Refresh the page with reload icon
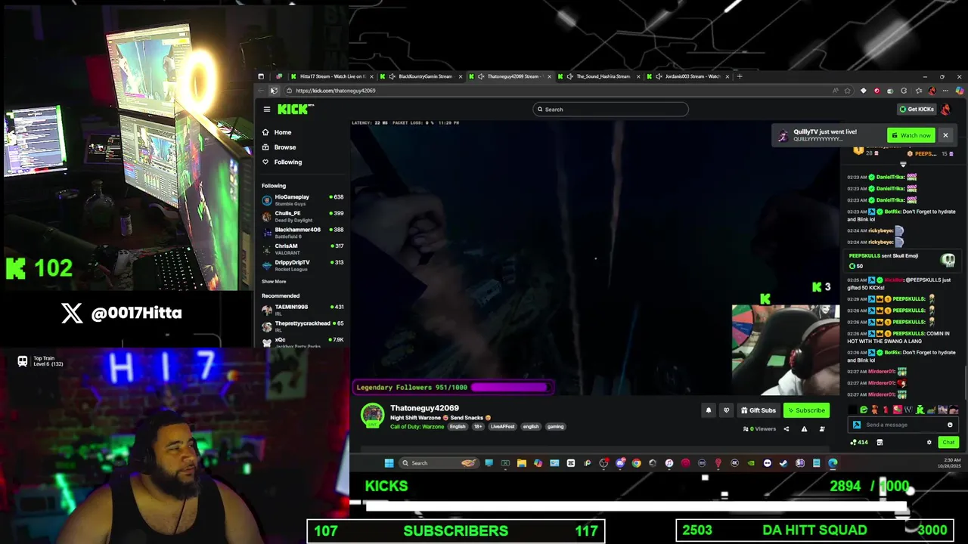 274,91
